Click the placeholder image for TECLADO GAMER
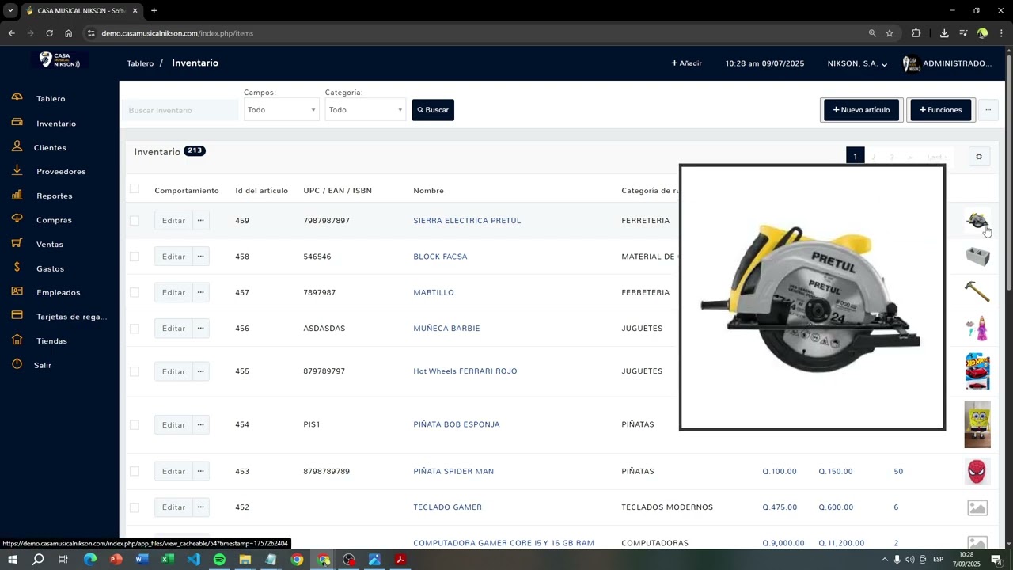This screenshot has height=570, width=1013. point(977,507)
